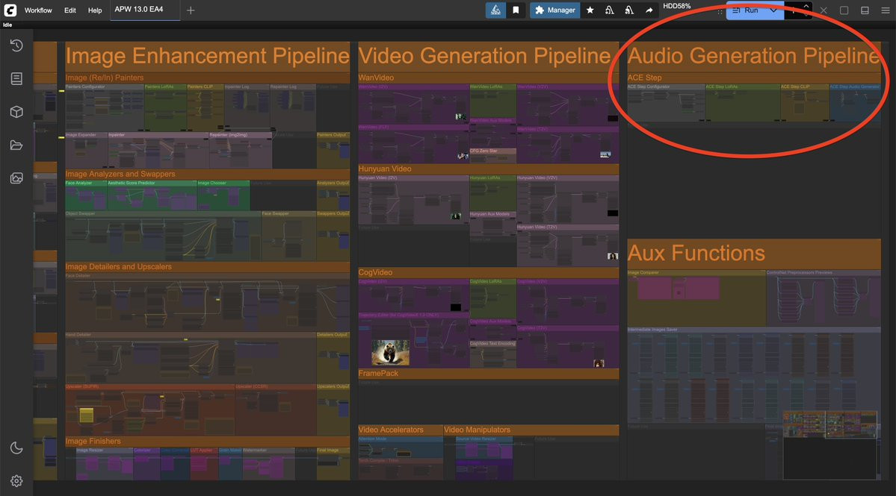Click the star icon in the toolbar
Viewport: 896px width, 496px height.
(x=590, y=10)
